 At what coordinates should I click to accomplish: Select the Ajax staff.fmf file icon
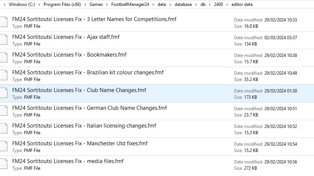pyautogui.click(x=4, y=40)
